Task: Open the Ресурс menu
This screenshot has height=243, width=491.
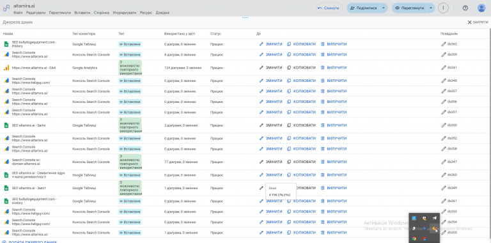Action: (x=146, y=13)
